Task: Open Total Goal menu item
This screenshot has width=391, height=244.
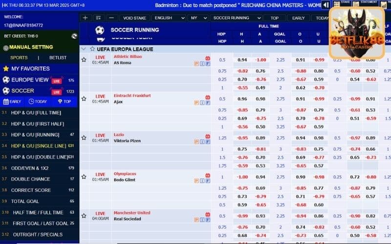Action: 40,202
